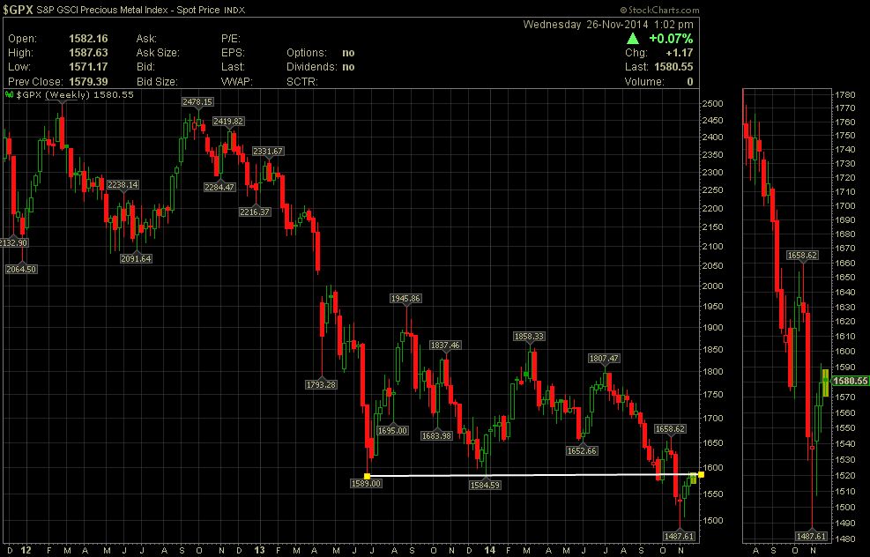Click the +0.07% percentage change
This screenshot has height=557, width=870.
[x=671, y=38]
